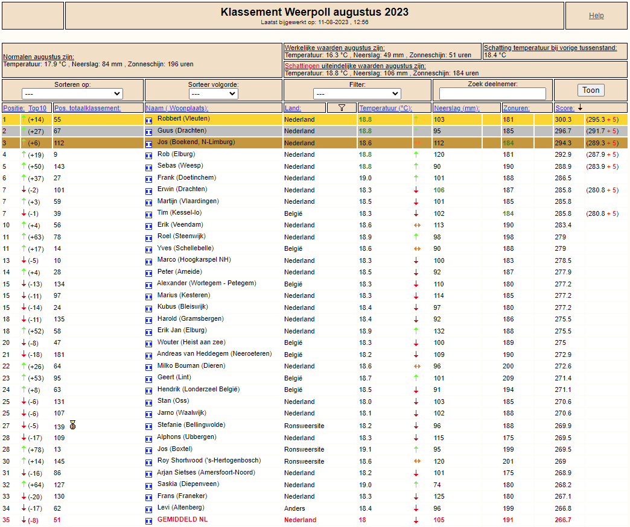Click the filter funnel icon beside Land
The height and width of the screenshot is (527, 630).
click(342, 108)
